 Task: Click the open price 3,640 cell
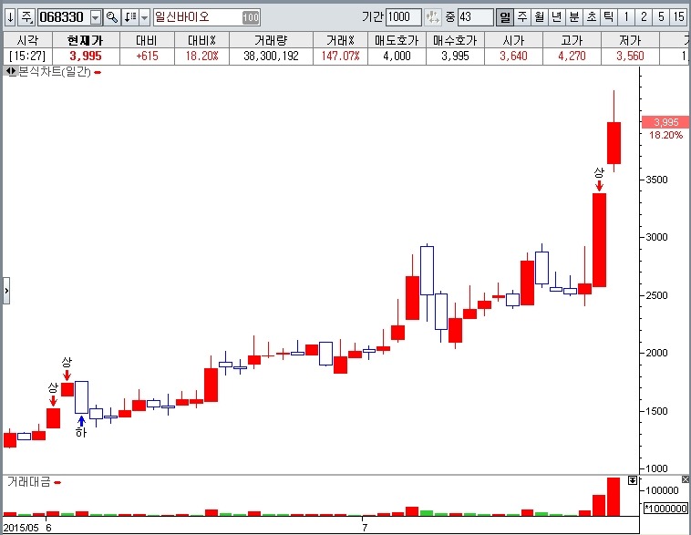(513, 56)
